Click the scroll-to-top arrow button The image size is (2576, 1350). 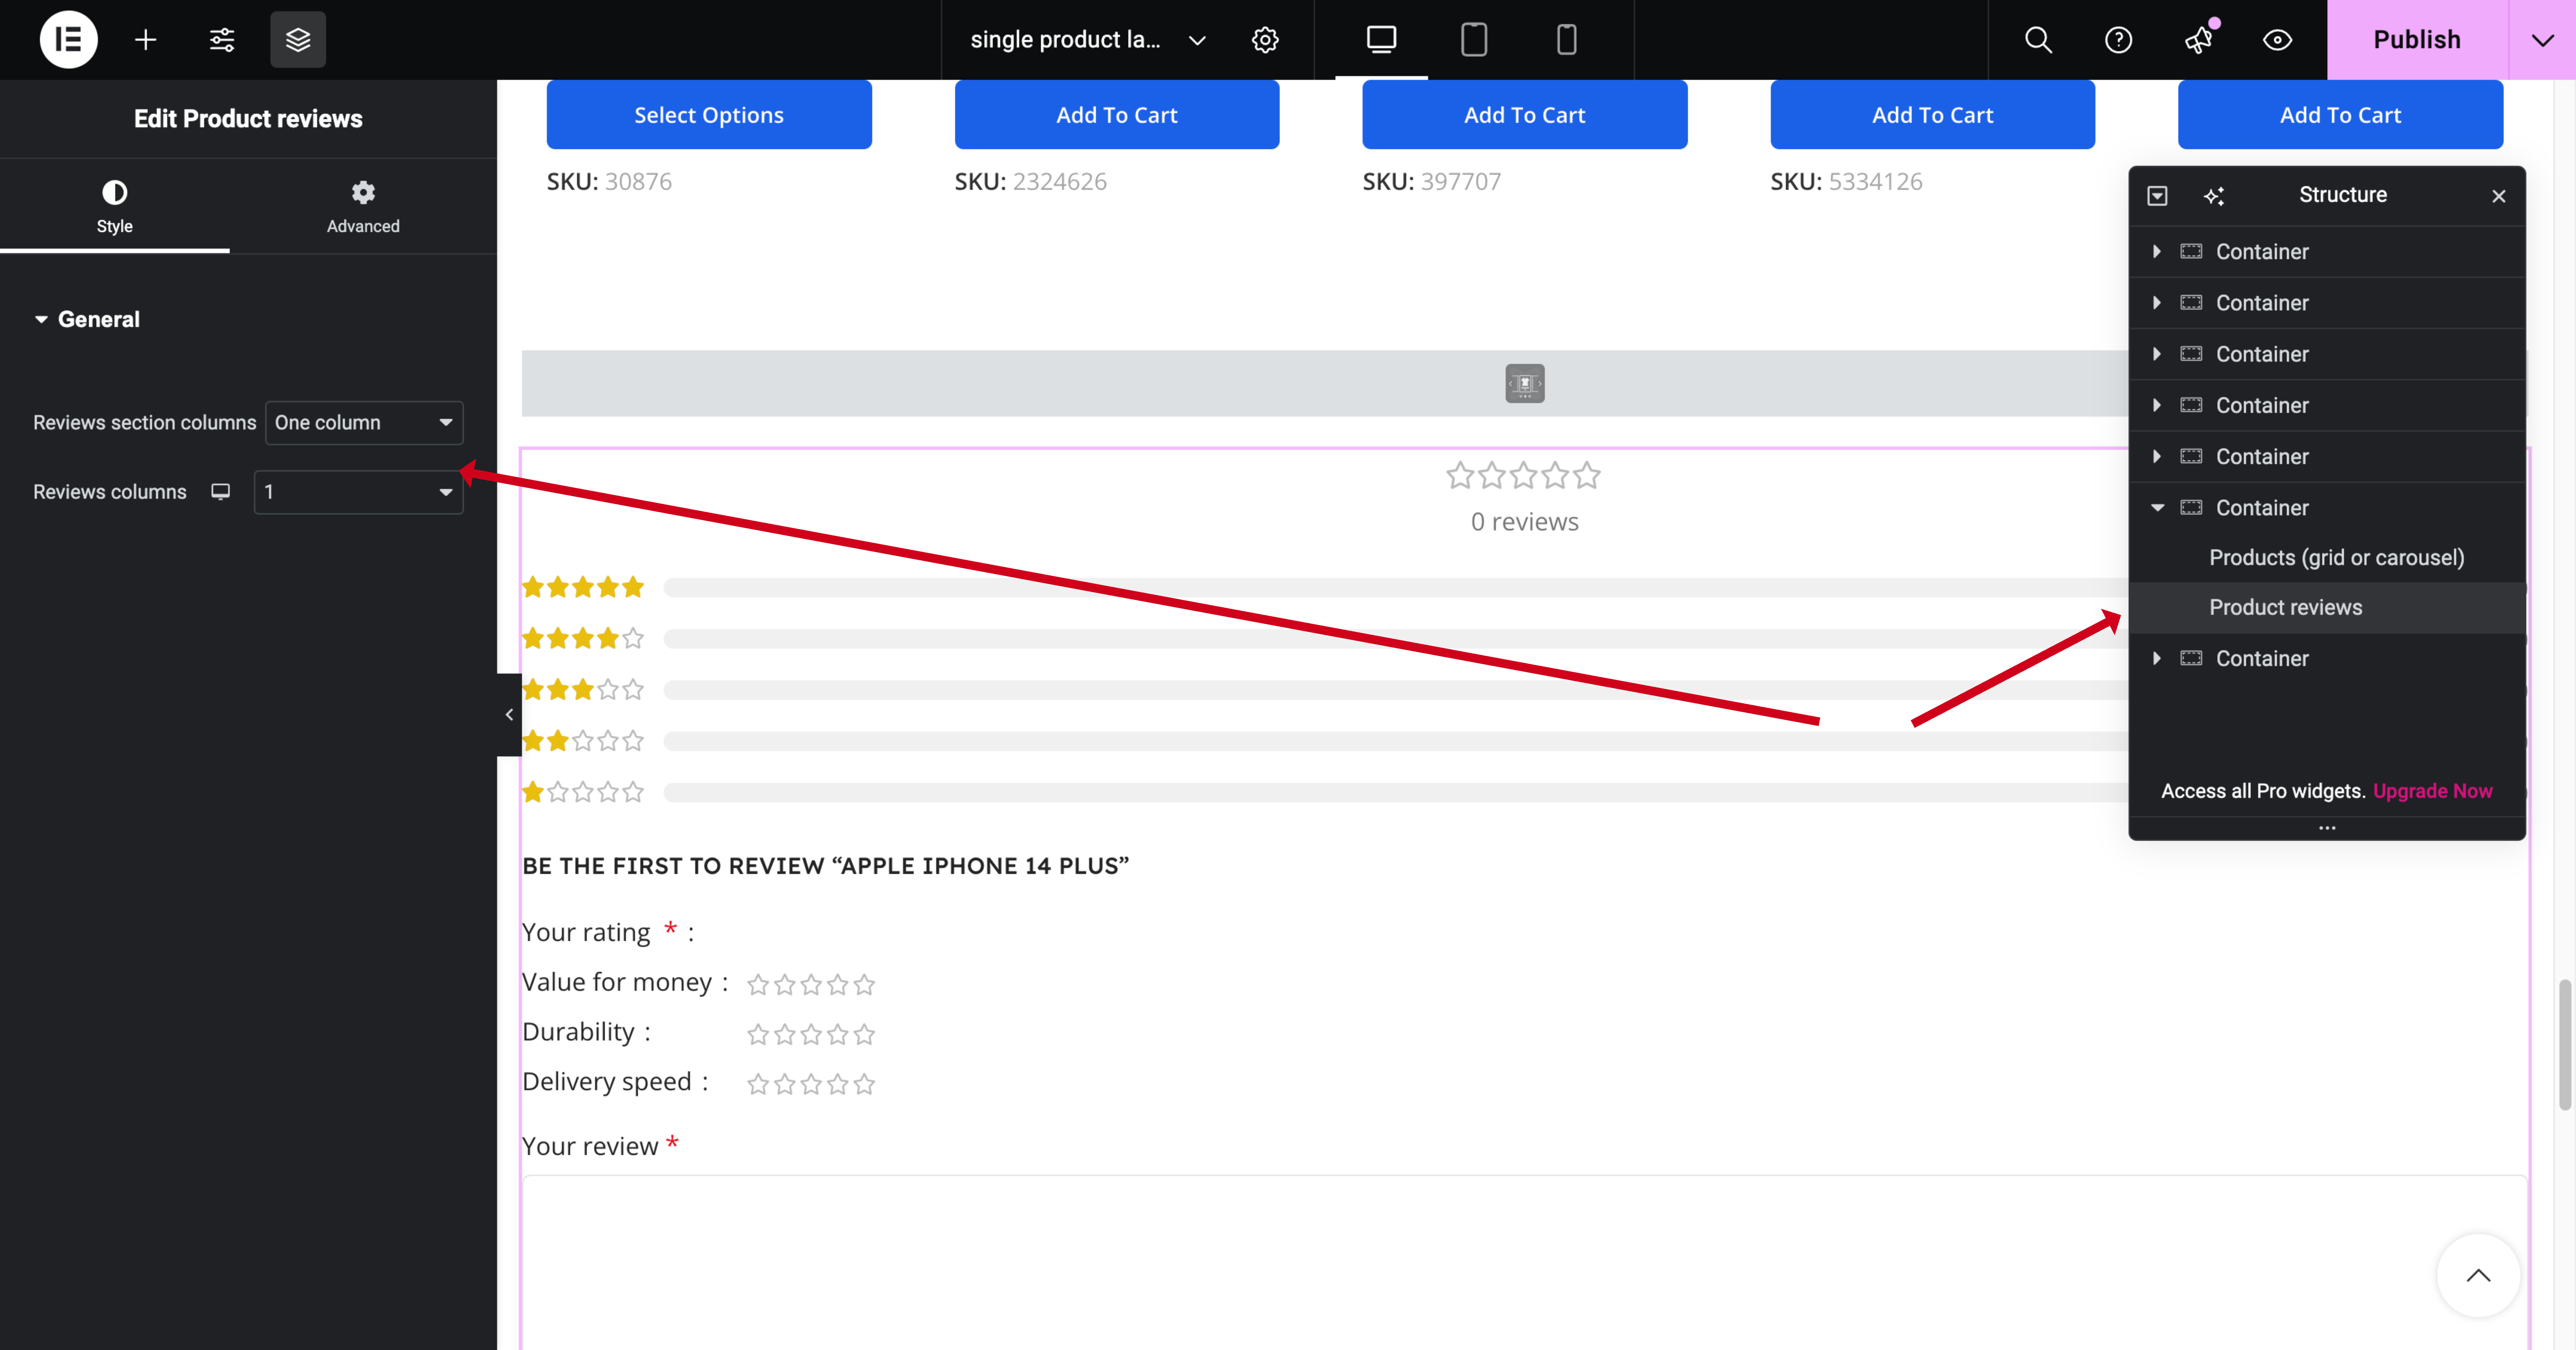click(2478, 1275)
